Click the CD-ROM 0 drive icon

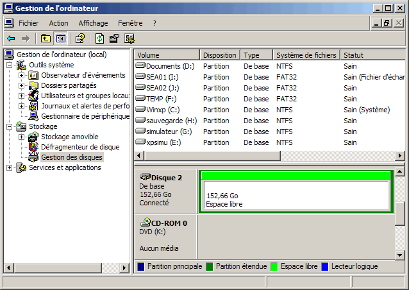[146, 222]
